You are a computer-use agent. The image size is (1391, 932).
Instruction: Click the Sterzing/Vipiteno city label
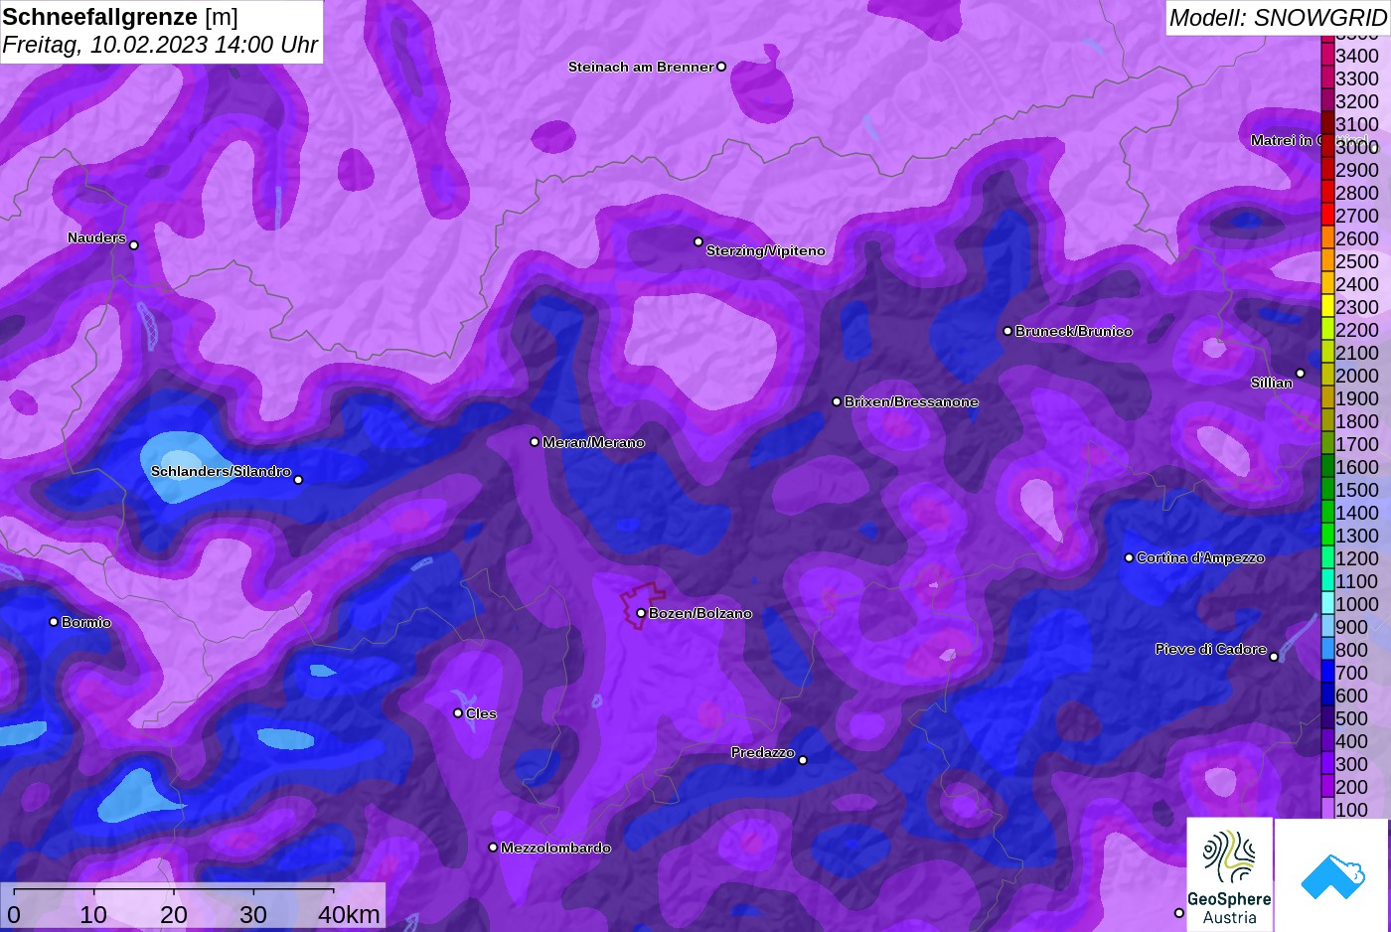tap(766, 251)
